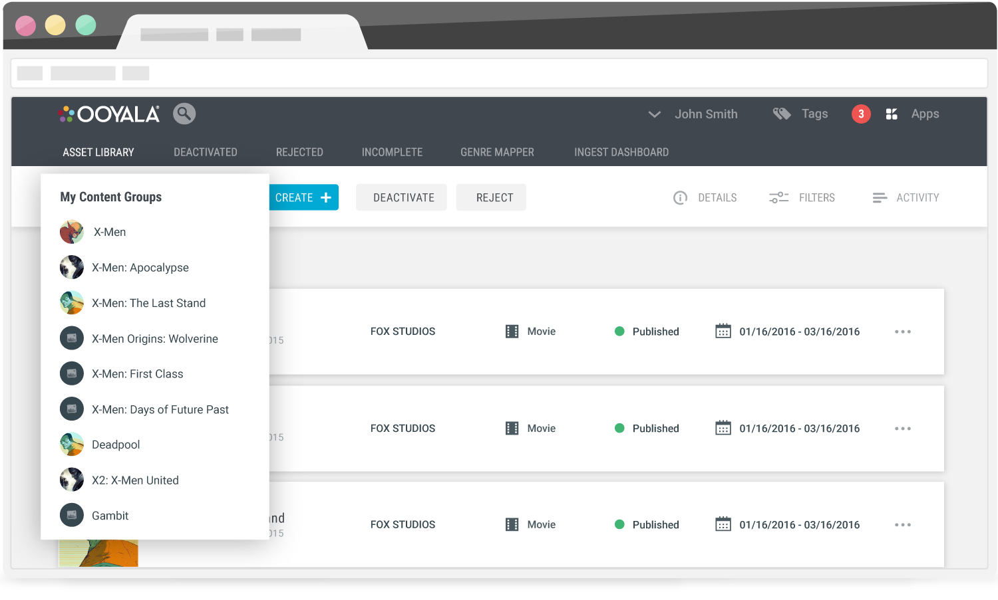The width and height of the screenshot is (998, 600).
Task: Click the X-Men: The Last Stand avatar
Action: click(72, 303)
